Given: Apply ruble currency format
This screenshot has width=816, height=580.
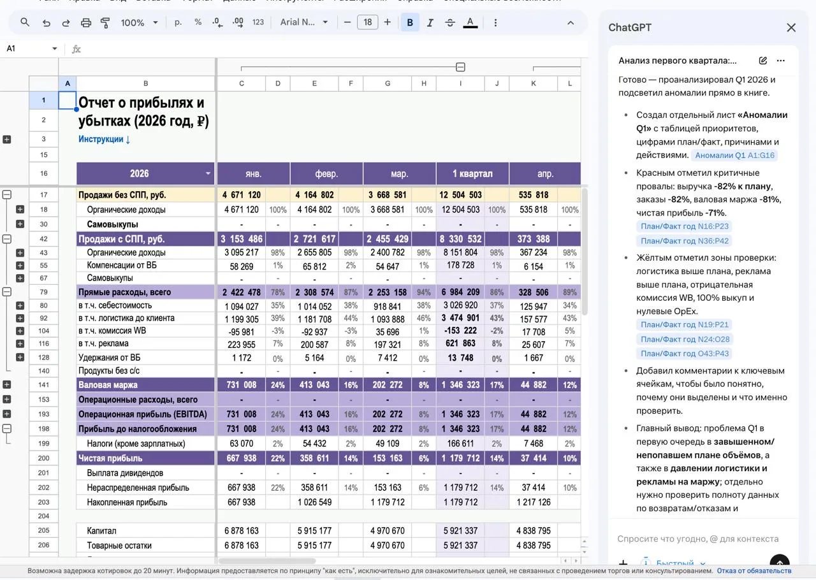Looking at the screenshot, I should 178,22.
